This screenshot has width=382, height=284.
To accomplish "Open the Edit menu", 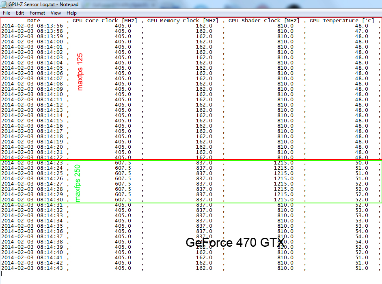I will (20, 13).
